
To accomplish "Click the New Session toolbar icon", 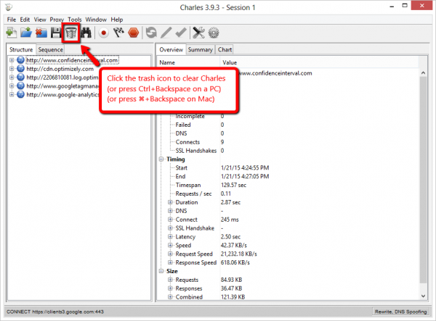I will point(12,33).
